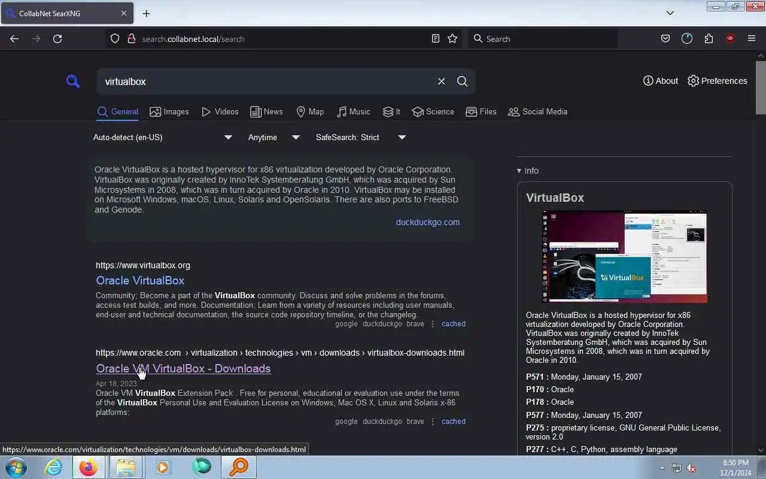Switch to the News tab

(266, 112)
